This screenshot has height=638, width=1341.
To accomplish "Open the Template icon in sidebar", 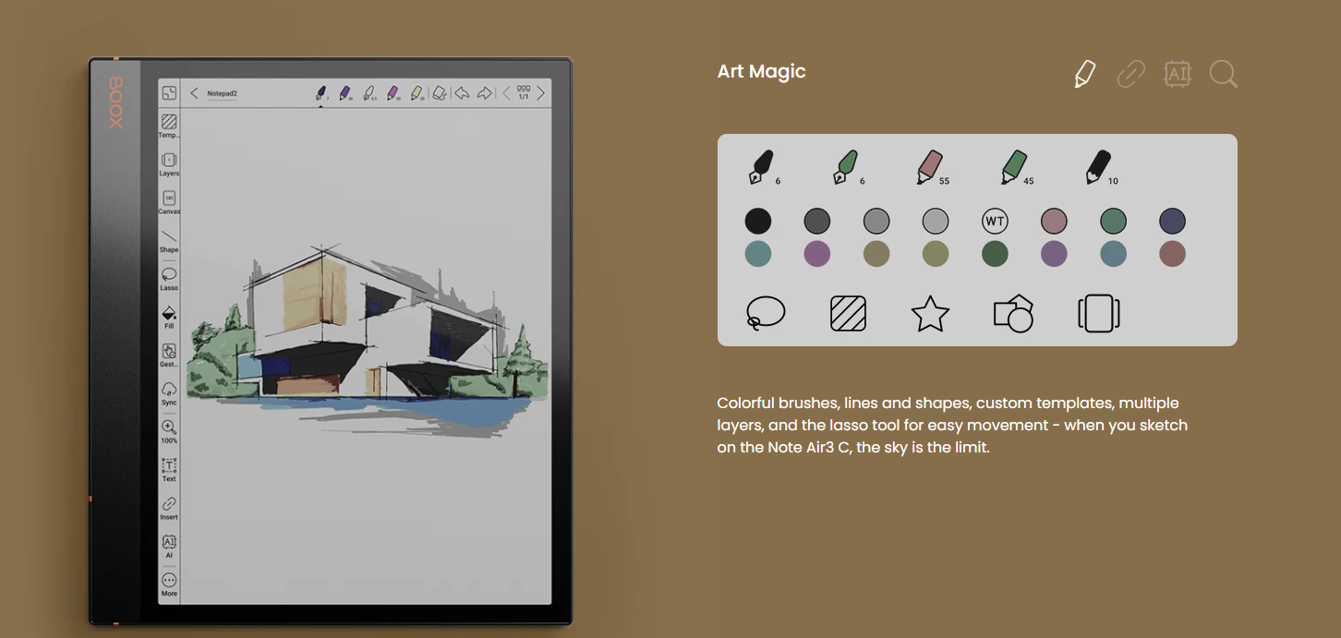I will 169,123.
